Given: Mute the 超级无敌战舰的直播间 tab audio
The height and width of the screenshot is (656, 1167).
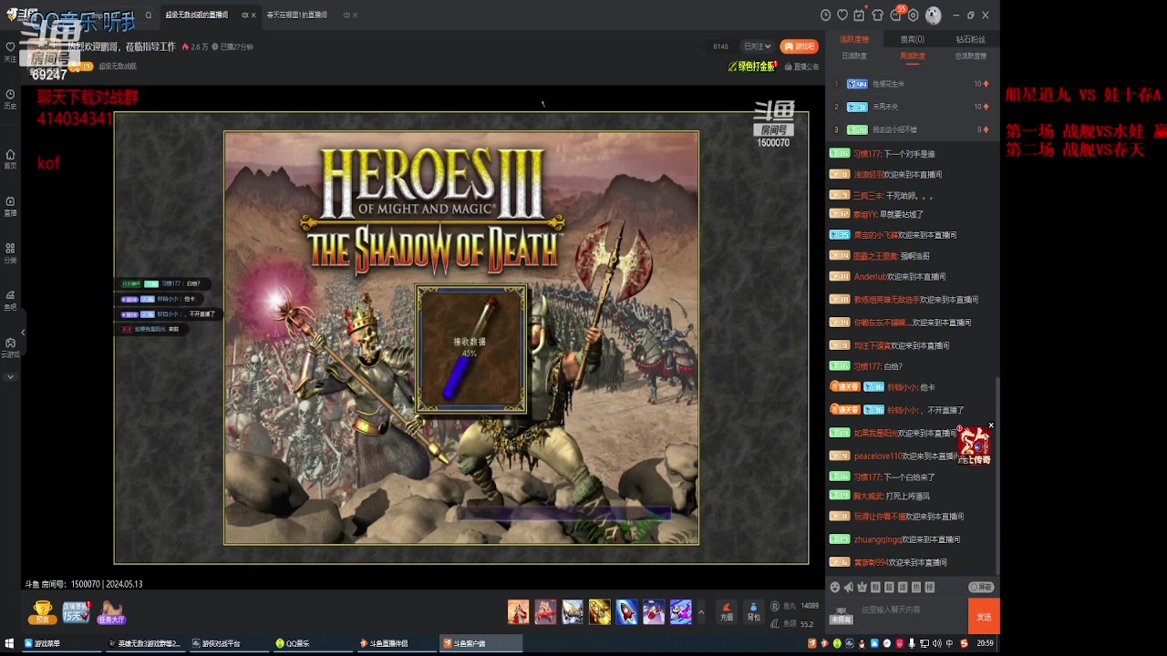Looking at the screenshot, I should [244, 15].
